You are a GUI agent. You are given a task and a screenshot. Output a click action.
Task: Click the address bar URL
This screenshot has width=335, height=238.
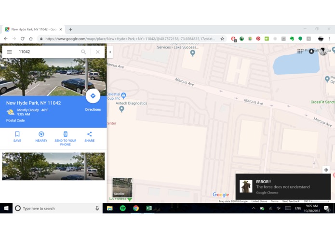pos(130,39)
